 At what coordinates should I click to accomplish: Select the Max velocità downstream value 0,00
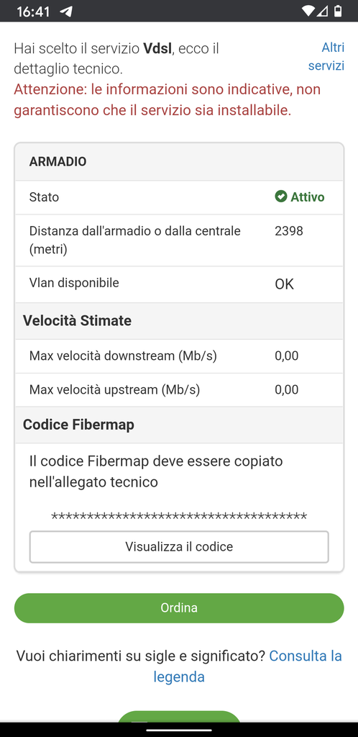pos(287,356)
